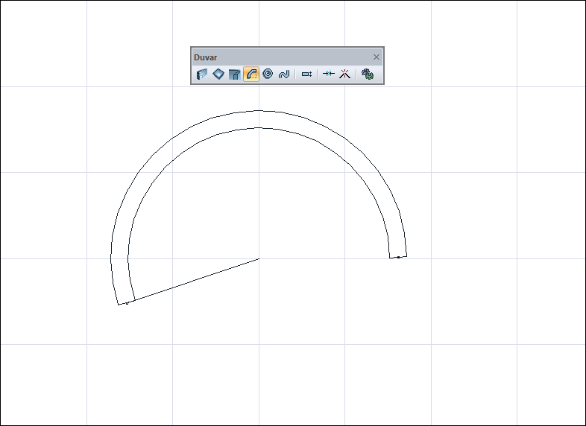
Task: Select the diamond-shaped closed wall tool
Action: (x=218, y=74)
